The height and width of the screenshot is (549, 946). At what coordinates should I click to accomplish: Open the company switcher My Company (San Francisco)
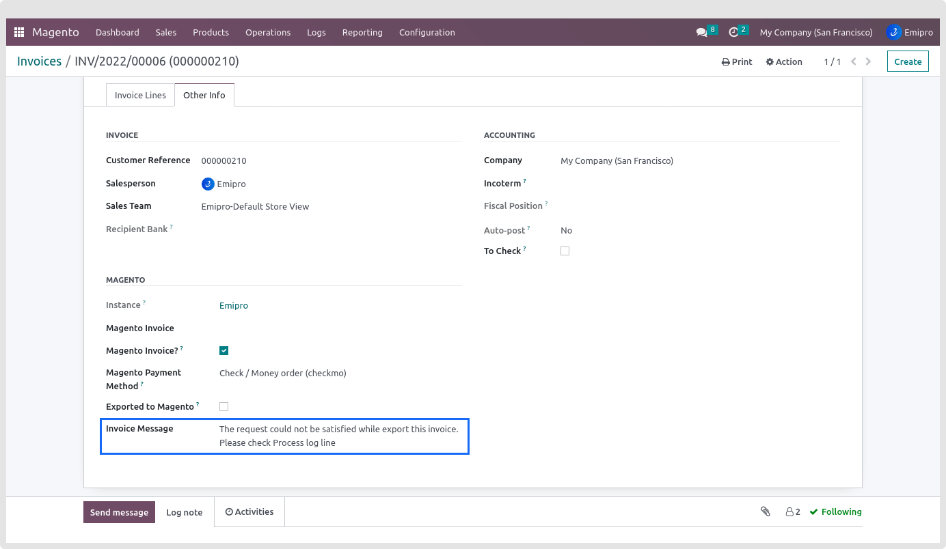[815, 32]
